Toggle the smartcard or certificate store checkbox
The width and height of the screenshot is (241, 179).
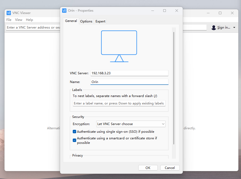[74, 140]
